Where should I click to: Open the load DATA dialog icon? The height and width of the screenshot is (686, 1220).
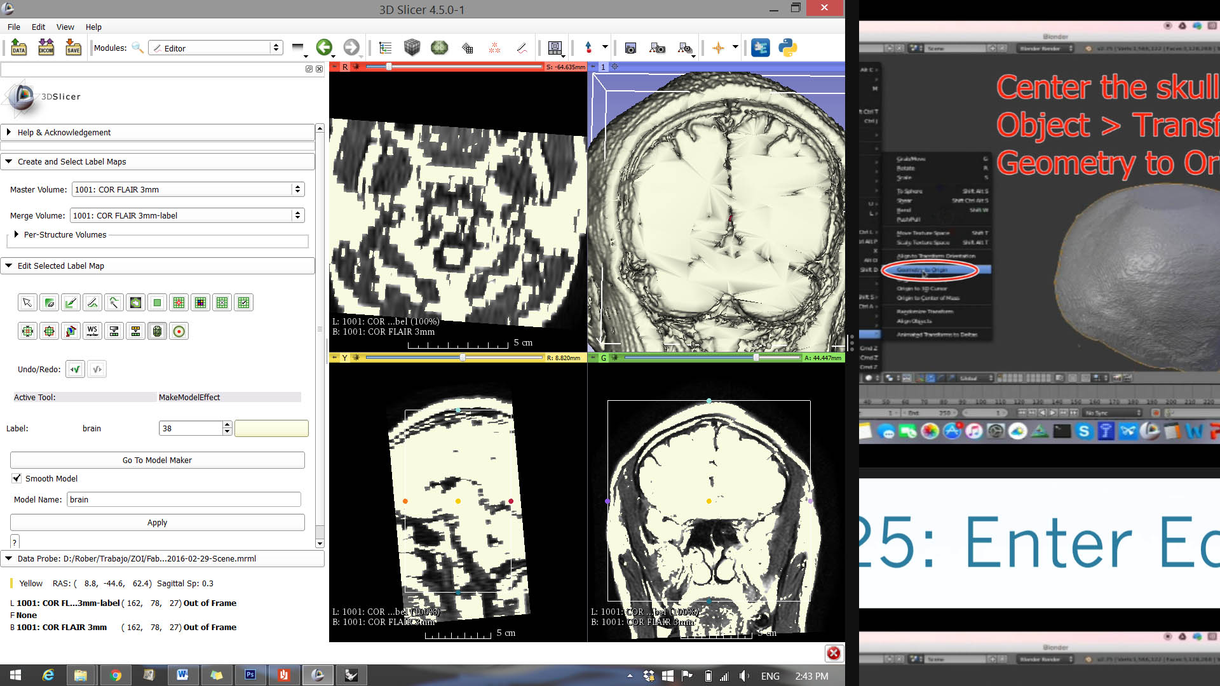coord(18,48)
